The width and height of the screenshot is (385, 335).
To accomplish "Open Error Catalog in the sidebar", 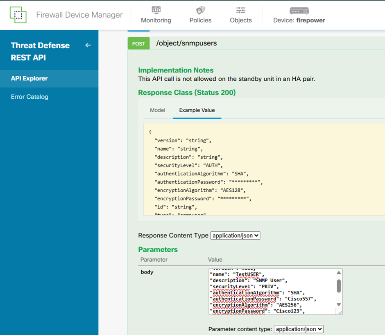I will point(29,97).
